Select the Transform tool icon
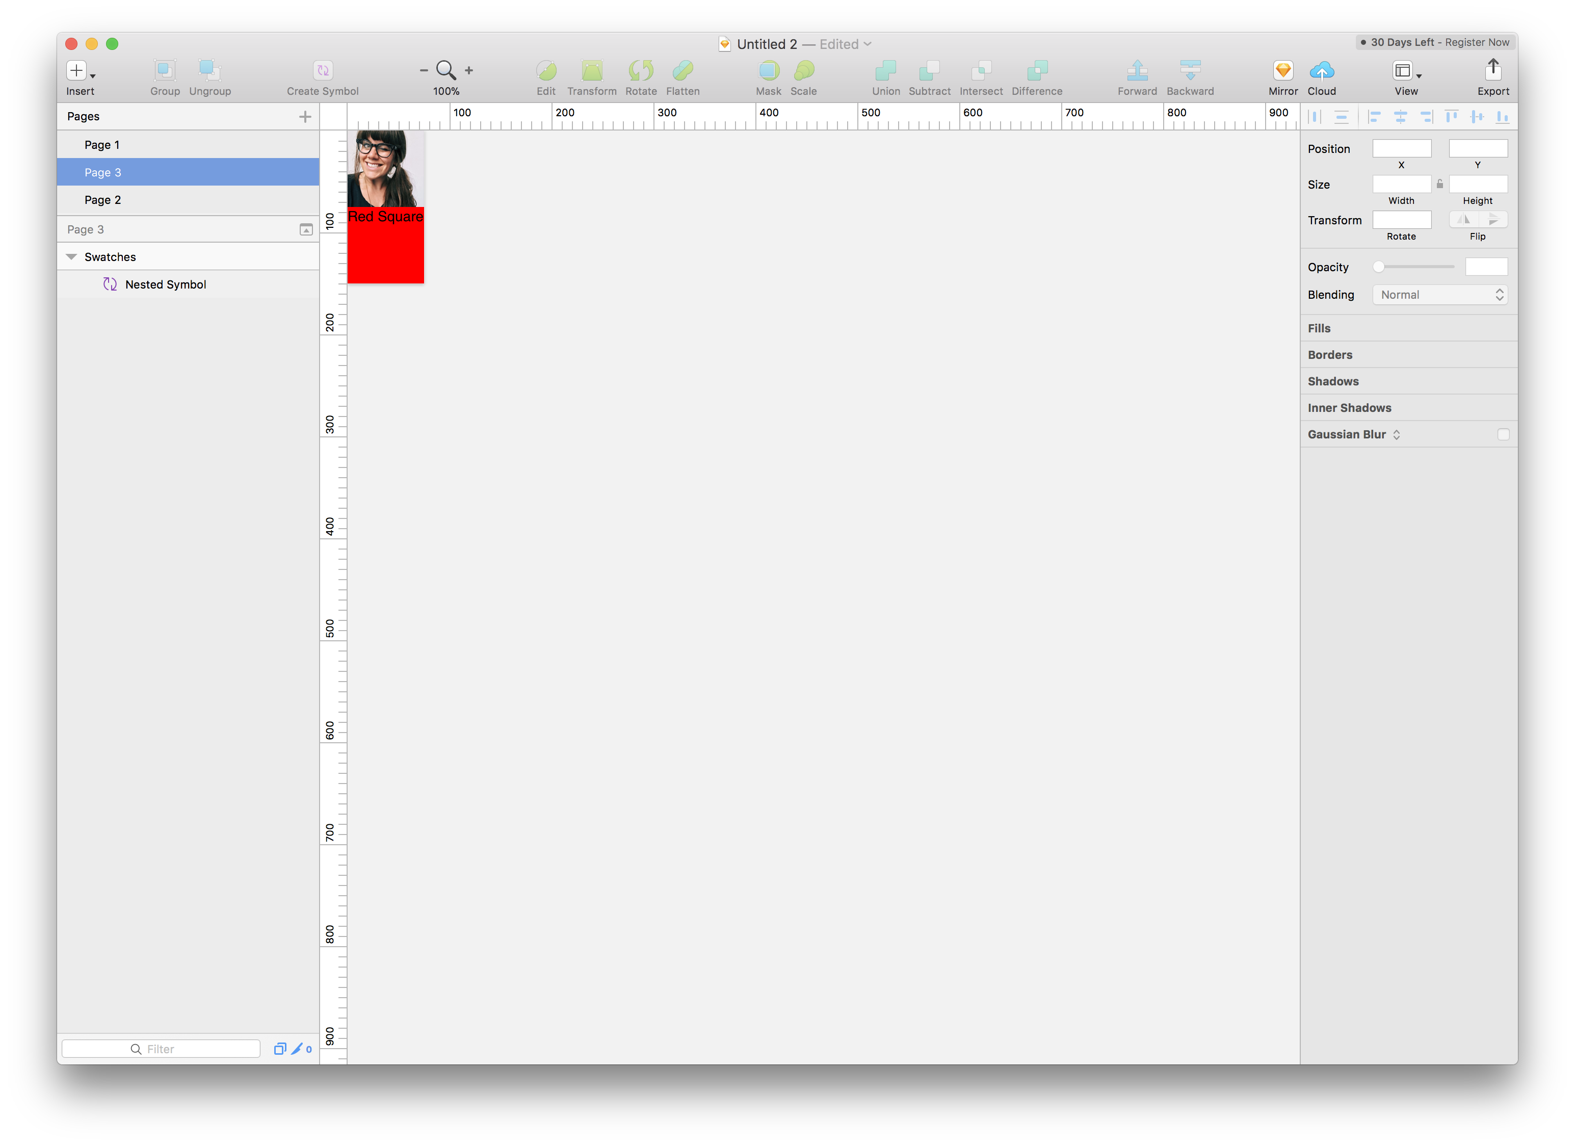1575x1146 pixels. [x=592, y=70]
